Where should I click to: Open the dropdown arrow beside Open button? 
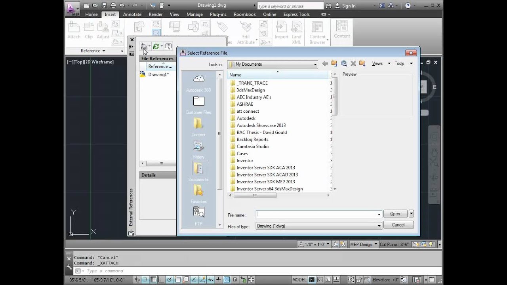coord(411,213)
